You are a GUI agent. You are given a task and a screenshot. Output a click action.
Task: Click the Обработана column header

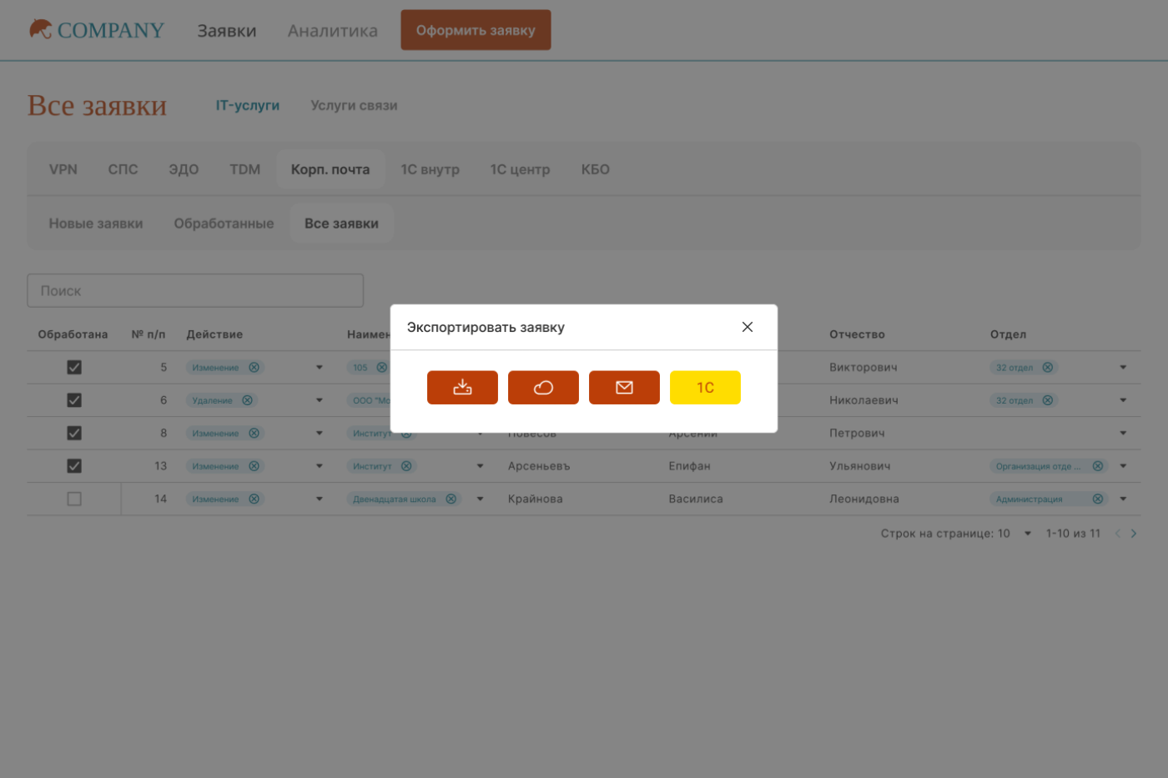coord(73,334)
